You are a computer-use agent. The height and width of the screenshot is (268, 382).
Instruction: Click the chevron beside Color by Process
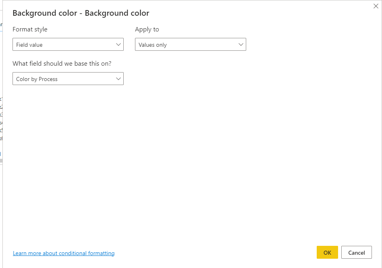coord(118,79)
